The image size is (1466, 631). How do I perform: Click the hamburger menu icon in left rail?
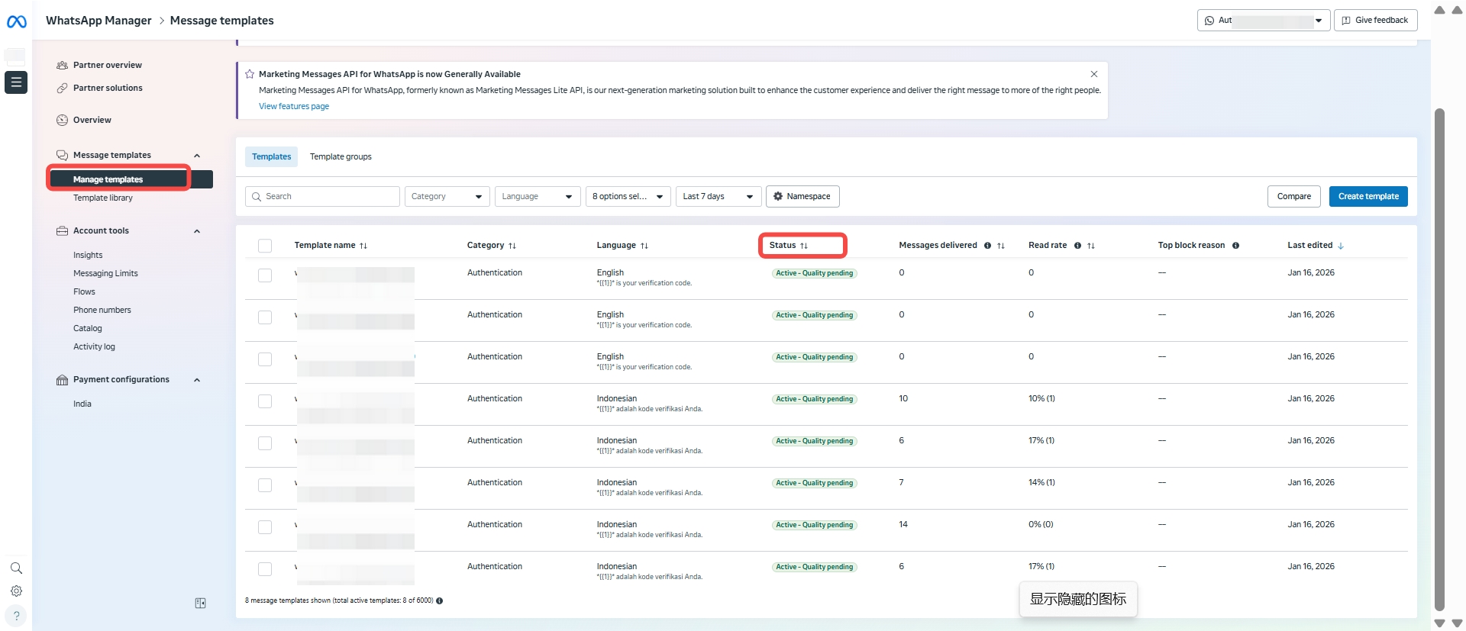16,82
